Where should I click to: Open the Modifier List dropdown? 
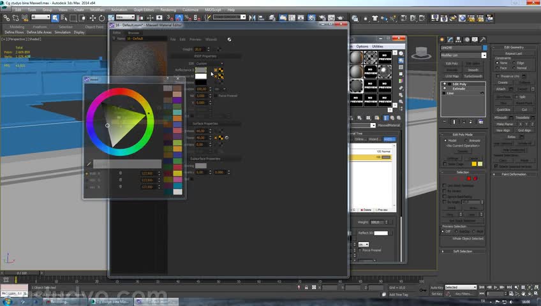[463, 55]
